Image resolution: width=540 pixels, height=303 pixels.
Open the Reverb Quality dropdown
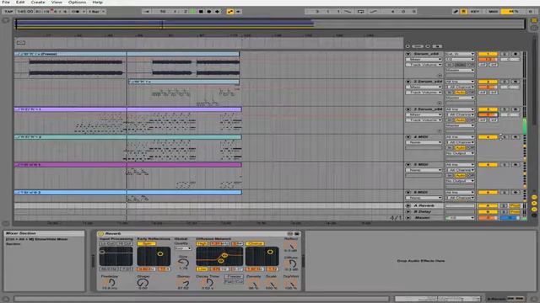pyautogui.click(x=183, y=248)
